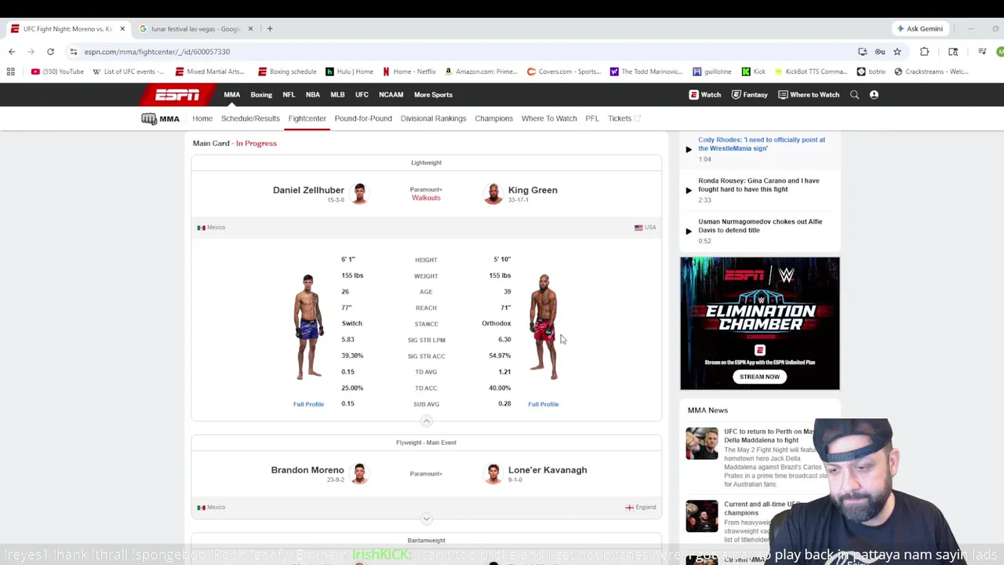Open the ESPN search icon
The height and width of the screenshot is (565, 1004).
(854, 95)
